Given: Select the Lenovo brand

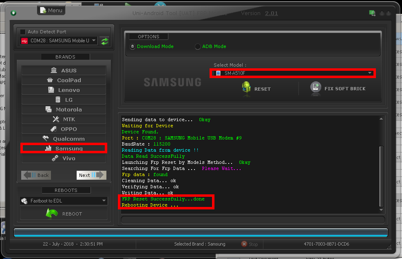Looking at the screenshot, I should pos(64,90).
